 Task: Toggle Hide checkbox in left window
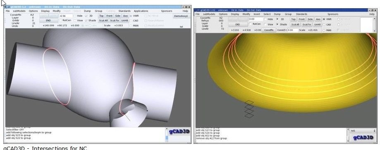[75, 16]
